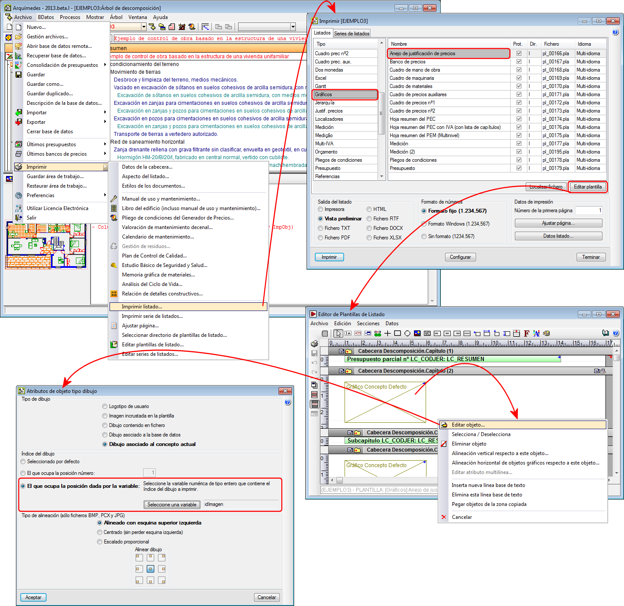
Task: Open the wide combo box in Arquímedes toolbar
Action: (267, 27)
